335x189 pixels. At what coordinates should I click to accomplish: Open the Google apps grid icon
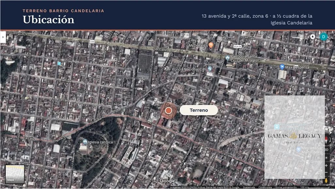pos(301,37)
